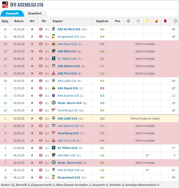Viewport: 179px width, 188px height.
Task: Click the yellow-red card column header icon
Action: click(156, 21)
